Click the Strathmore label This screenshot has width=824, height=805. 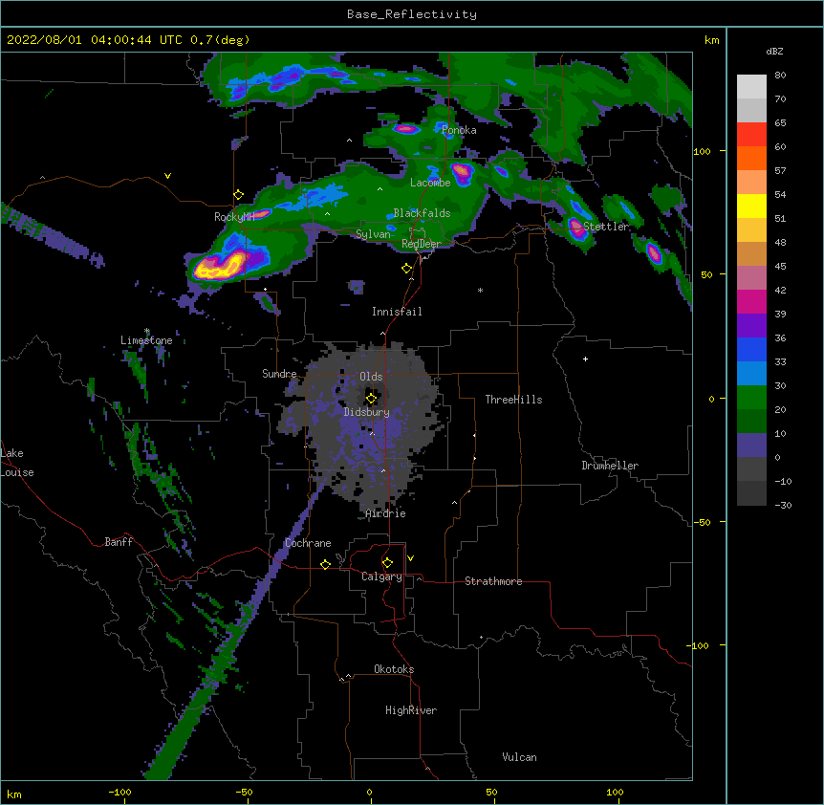[x=493, y=581]
